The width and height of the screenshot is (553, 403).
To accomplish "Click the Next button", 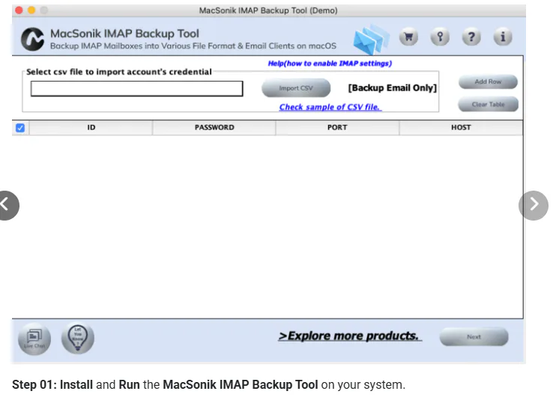I will (474, 337).
